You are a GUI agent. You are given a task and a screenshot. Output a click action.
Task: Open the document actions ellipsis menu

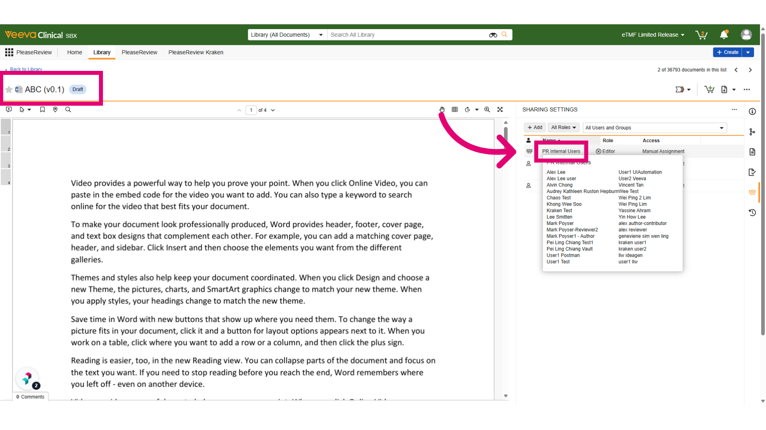[747, 90]
